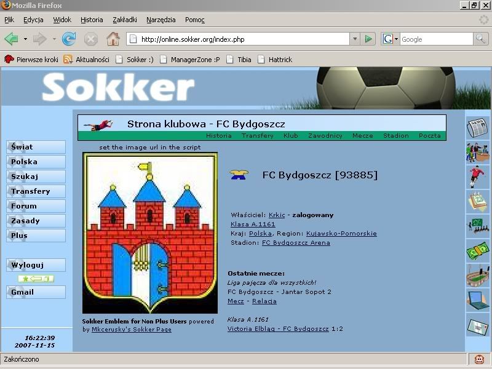Click the Google search input field
The image size is (492, 369).
[x=436, y=39]
